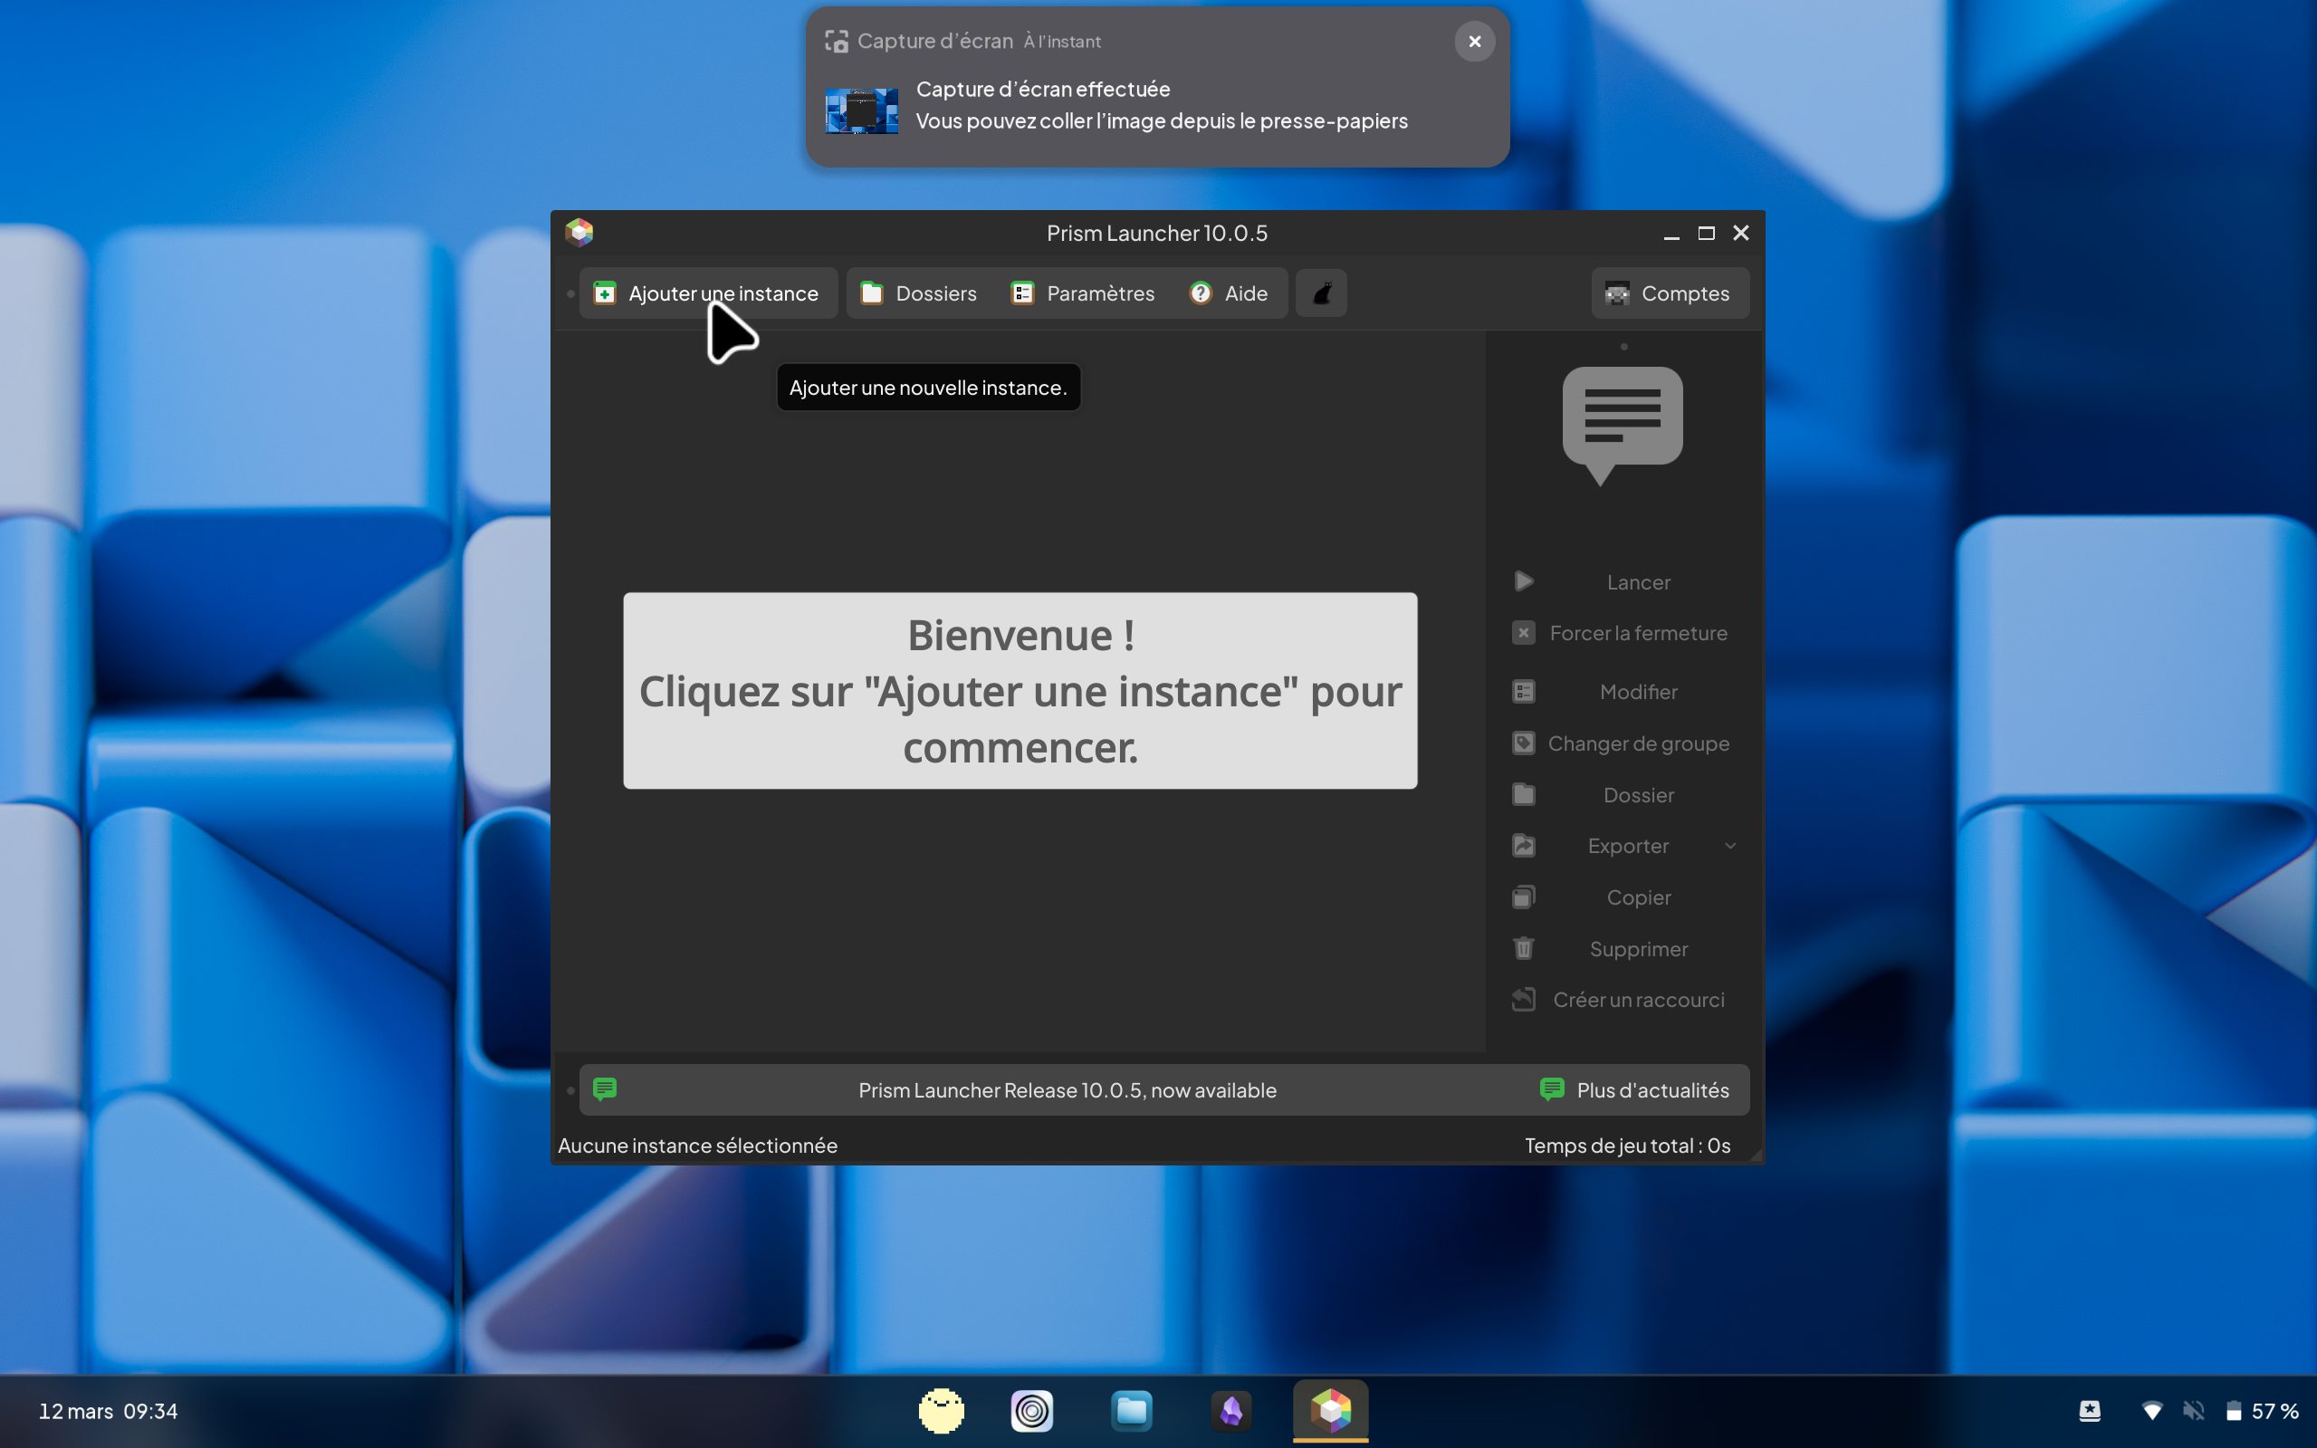Click the Modifier action
The height and width of the screenshot is (1448, 2317).
(1622, 692)
